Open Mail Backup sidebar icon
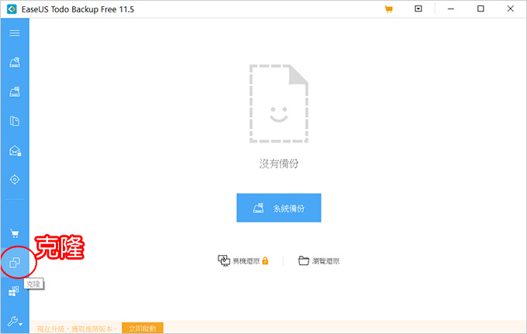The height and width of the screenshot is (334, 527). [15, 150]
